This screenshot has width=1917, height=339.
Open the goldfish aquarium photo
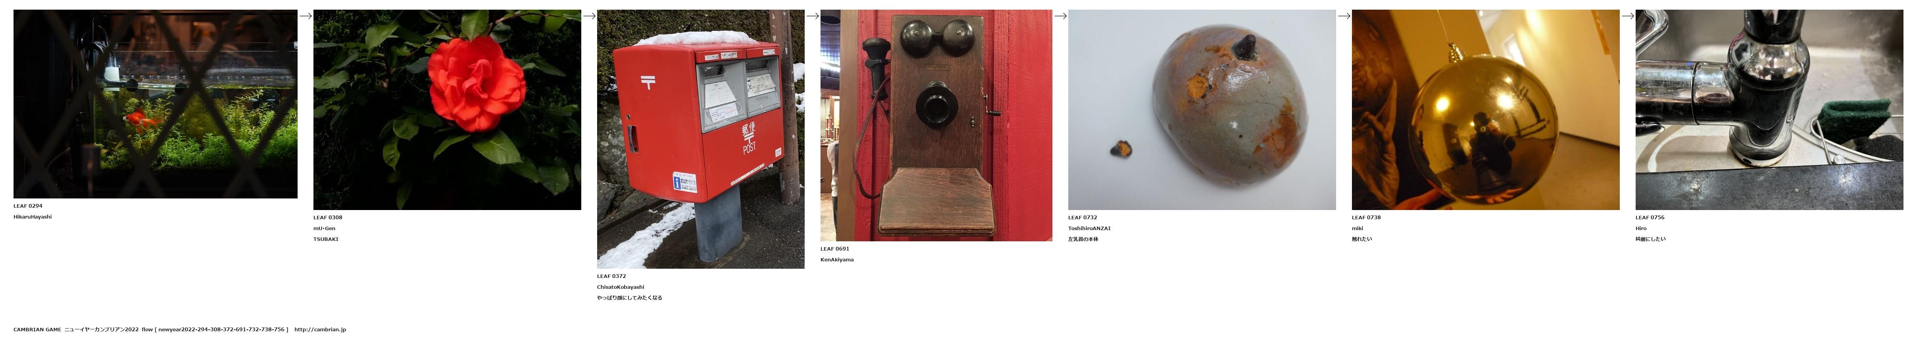click(x=155, y=104)
